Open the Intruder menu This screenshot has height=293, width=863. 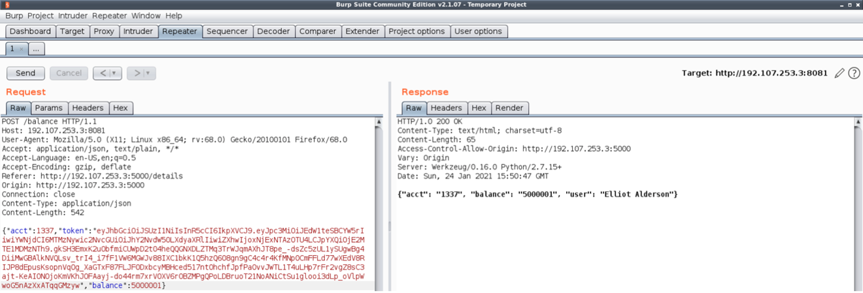[x=73, y=16]
